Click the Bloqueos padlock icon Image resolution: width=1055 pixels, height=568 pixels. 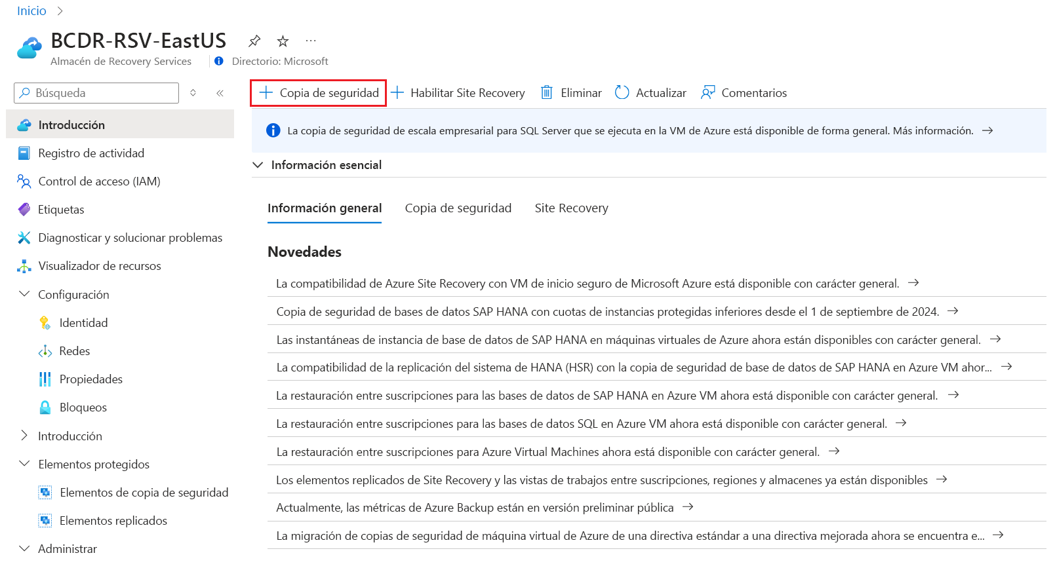[x=45, y=407]
